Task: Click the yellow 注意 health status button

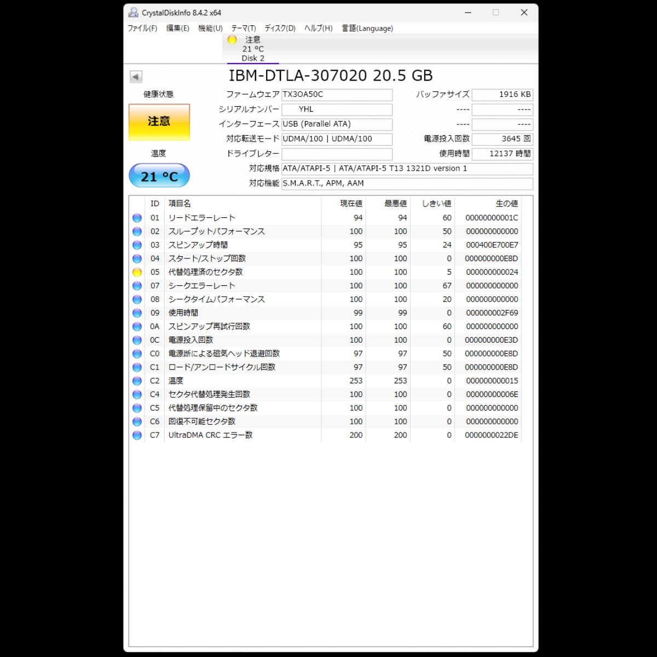Action: coord(159,122)
